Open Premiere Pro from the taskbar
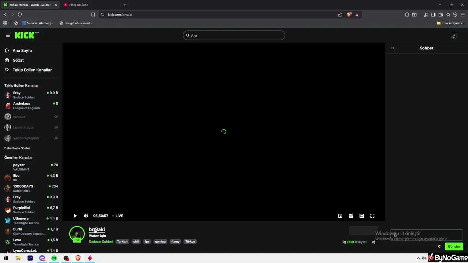 tap(30, 258)
